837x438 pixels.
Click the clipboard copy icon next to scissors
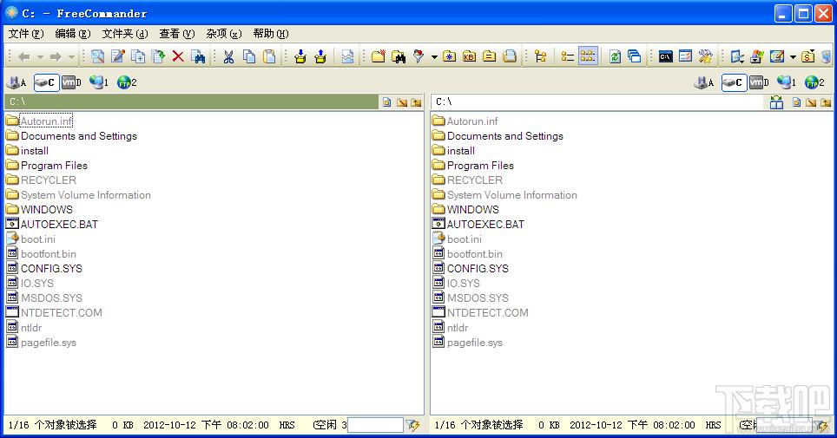click(249, 56)
